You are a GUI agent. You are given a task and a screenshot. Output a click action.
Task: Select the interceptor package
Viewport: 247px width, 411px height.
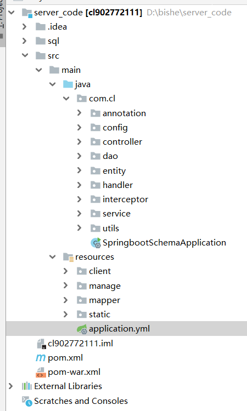(125, 199)
